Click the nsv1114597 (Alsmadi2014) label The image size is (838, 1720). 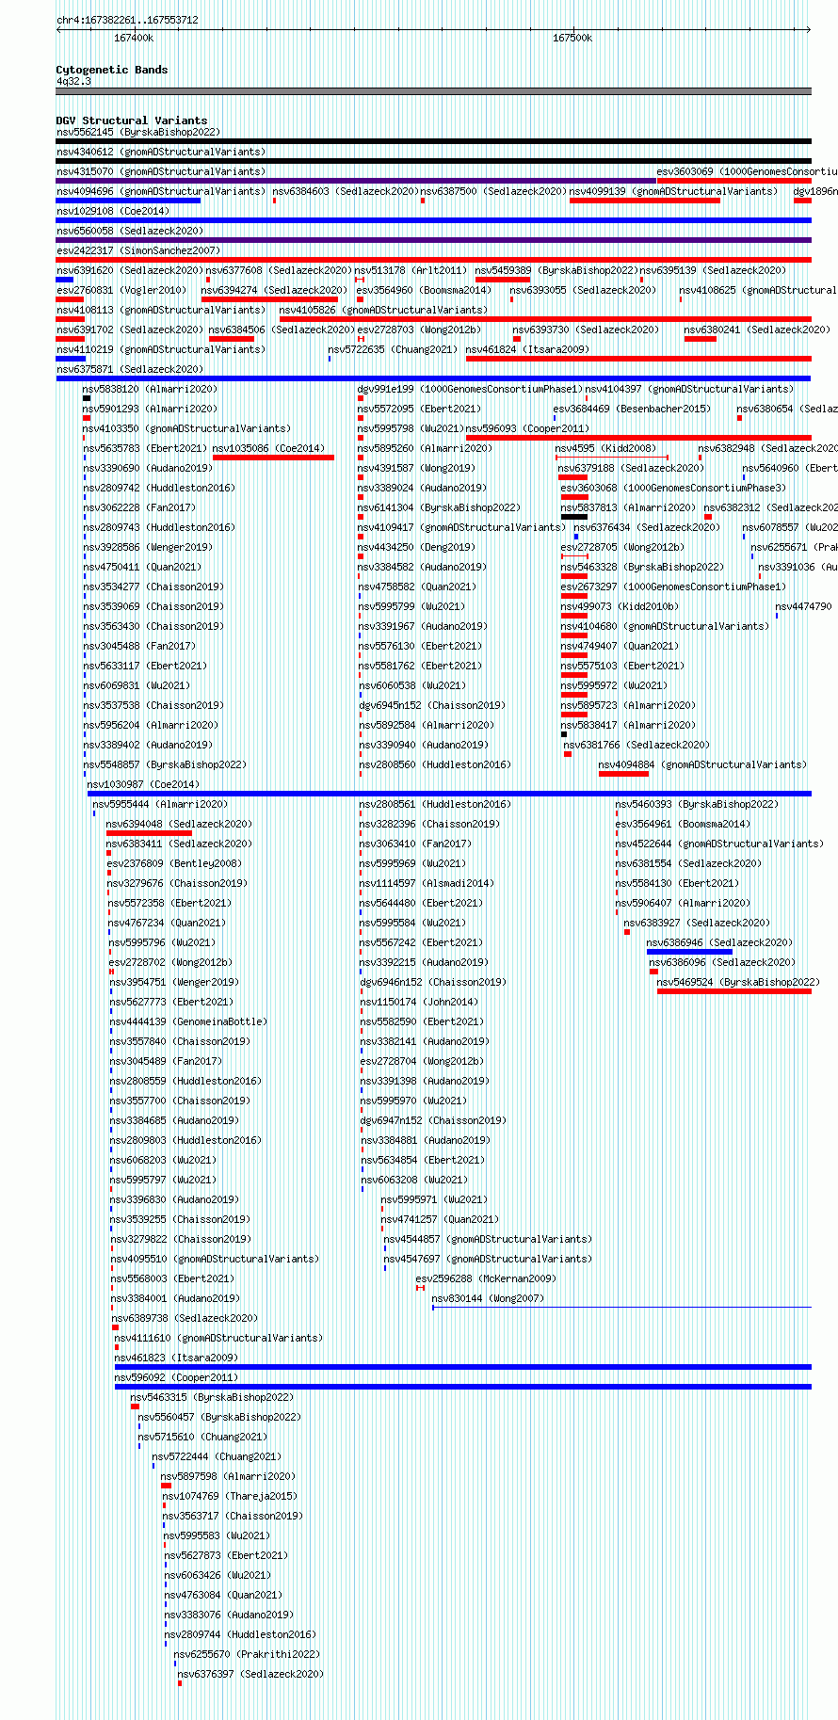427,883
